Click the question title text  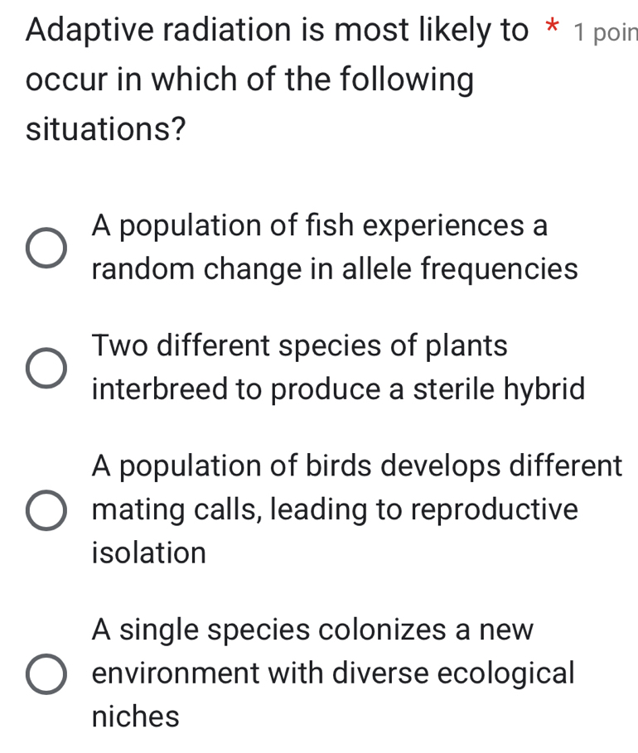(249, 79)
